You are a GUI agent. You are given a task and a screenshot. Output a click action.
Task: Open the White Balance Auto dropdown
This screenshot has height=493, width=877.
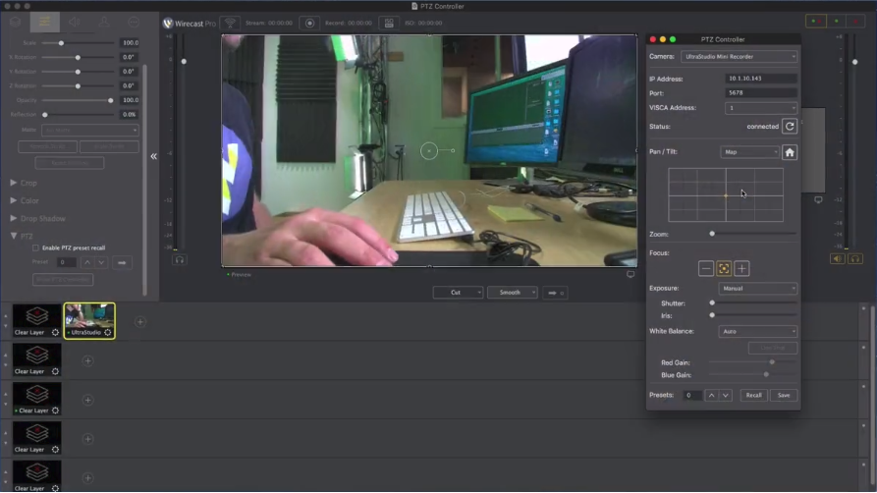[758, 331]
